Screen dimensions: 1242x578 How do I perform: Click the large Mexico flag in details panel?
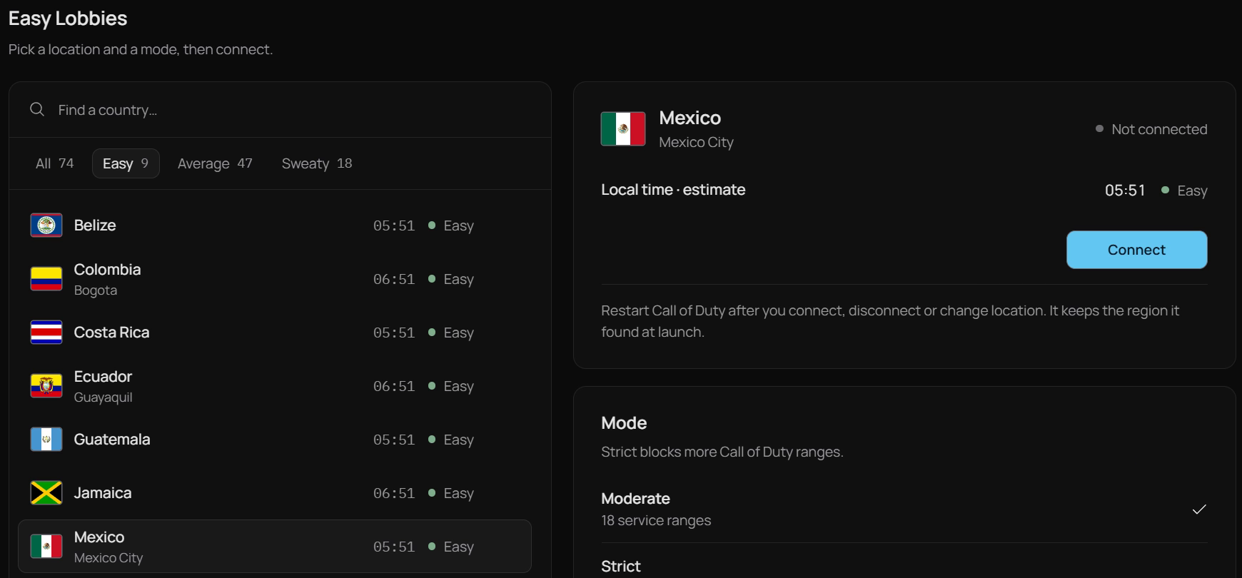pos(623,129)
